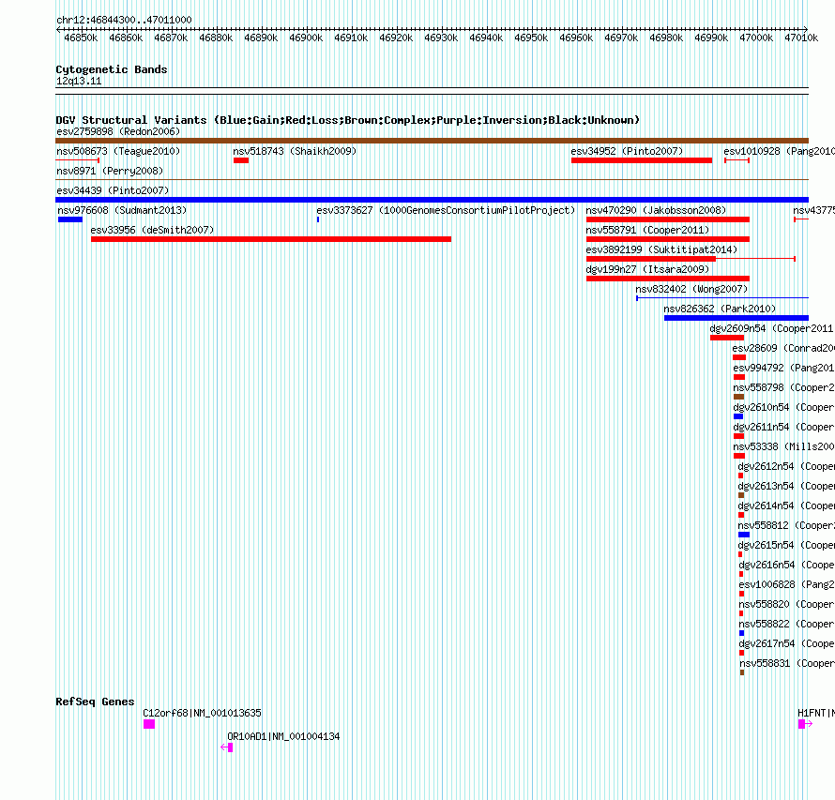
Task: Open the C12orf68|NM_001013635 gene label
Action: pos(203,713)
